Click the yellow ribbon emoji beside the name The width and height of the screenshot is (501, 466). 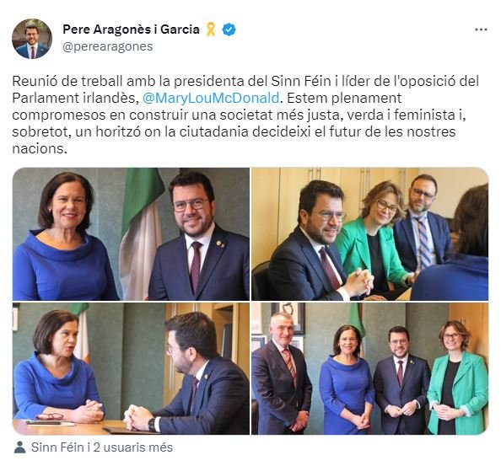211,29
